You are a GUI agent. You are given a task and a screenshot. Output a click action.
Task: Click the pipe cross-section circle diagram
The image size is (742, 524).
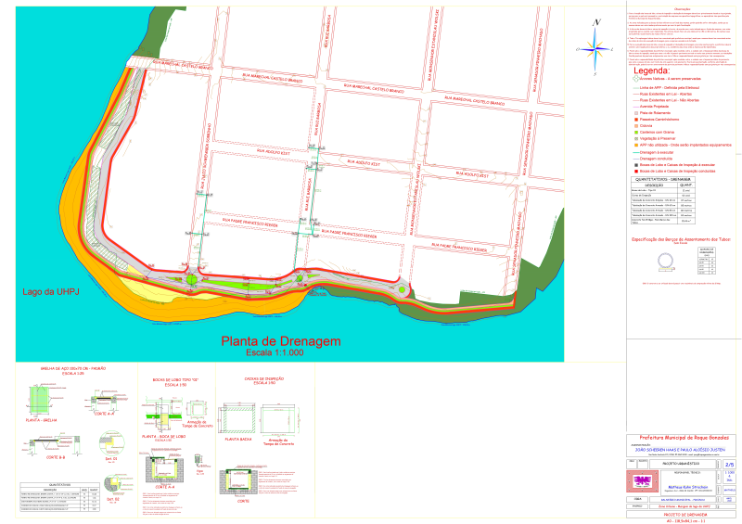tap(664, 260)
